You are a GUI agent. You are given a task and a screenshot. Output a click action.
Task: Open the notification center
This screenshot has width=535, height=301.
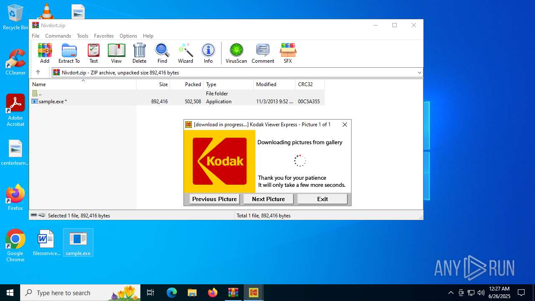point(521,293)
